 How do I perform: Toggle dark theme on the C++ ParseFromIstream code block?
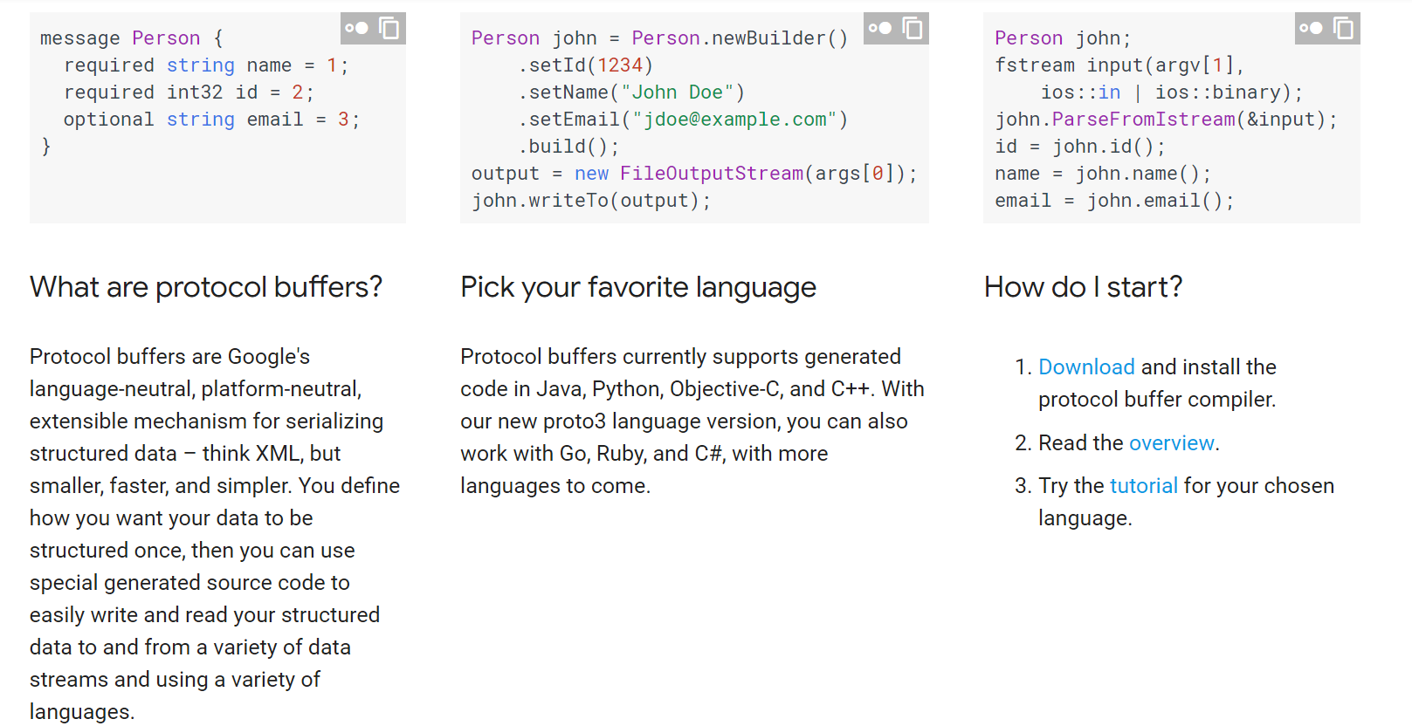pyautogui.click(x=1311, y=28)
